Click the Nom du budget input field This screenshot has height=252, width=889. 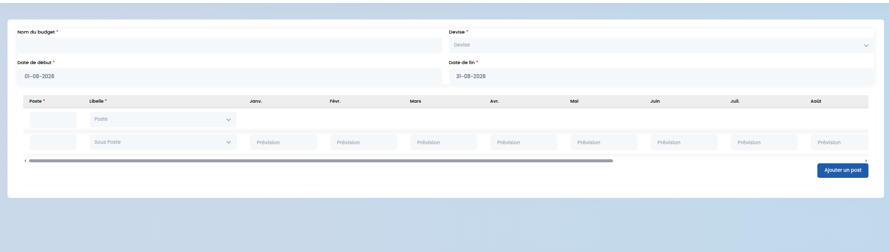229,45
